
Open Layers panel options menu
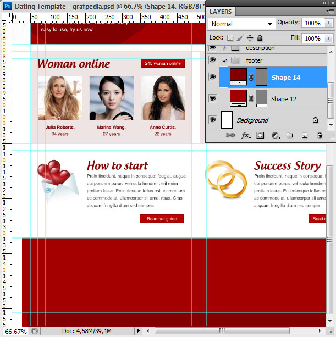(x=330, y=11)
